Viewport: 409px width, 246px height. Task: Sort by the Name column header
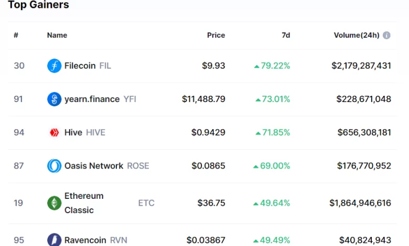(x=57, y=36)
